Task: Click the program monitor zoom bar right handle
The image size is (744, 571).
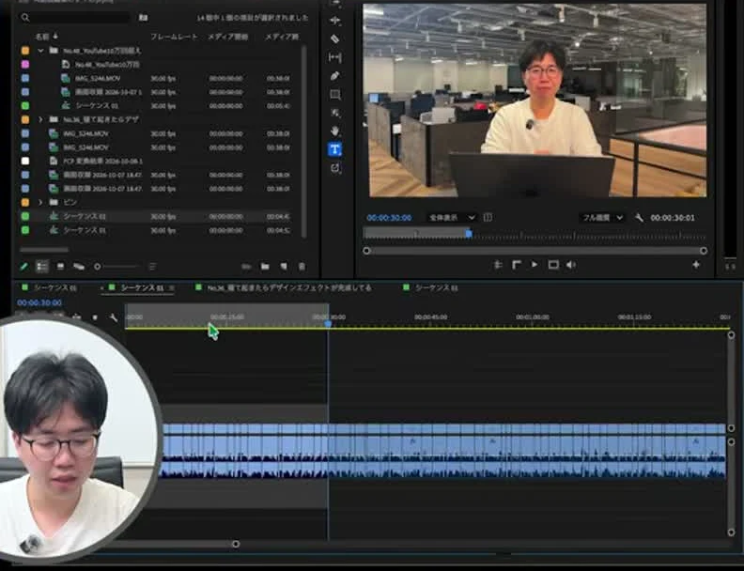Action: point(704,251)
